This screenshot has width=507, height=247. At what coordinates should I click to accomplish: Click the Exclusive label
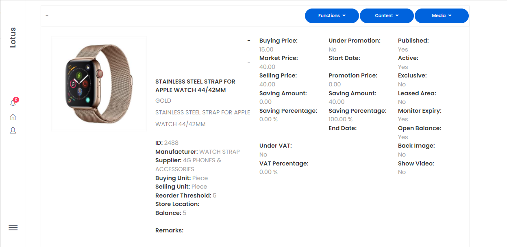pos(412,75)
